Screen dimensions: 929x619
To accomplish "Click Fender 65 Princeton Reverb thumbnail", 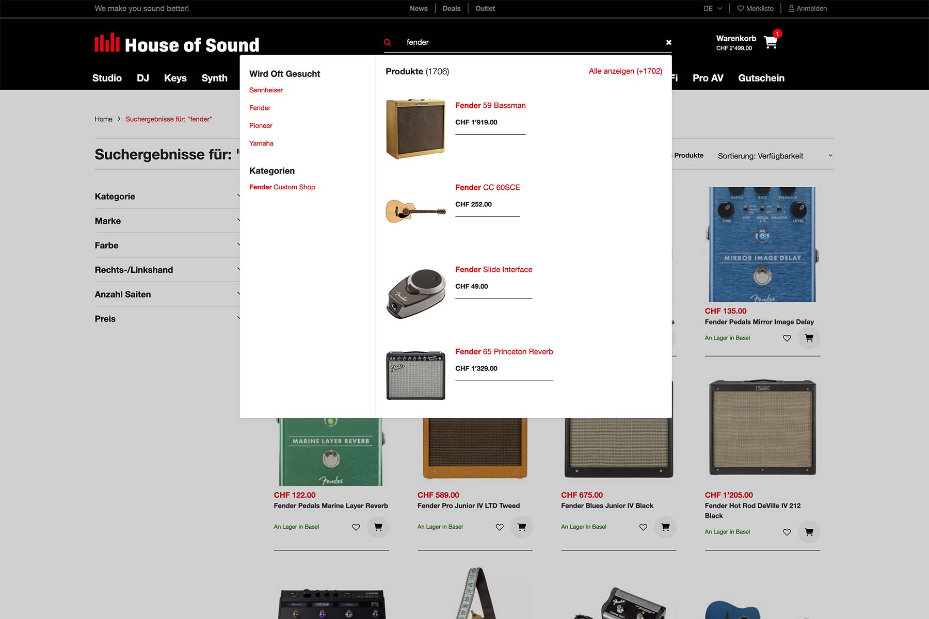I will [415, 375].
